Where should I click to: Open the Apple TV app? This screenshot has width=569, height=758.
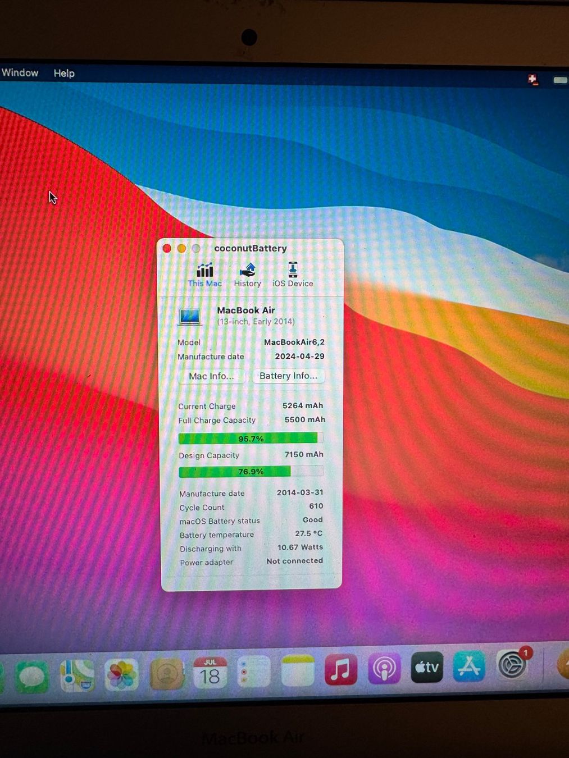pos(427,667)
